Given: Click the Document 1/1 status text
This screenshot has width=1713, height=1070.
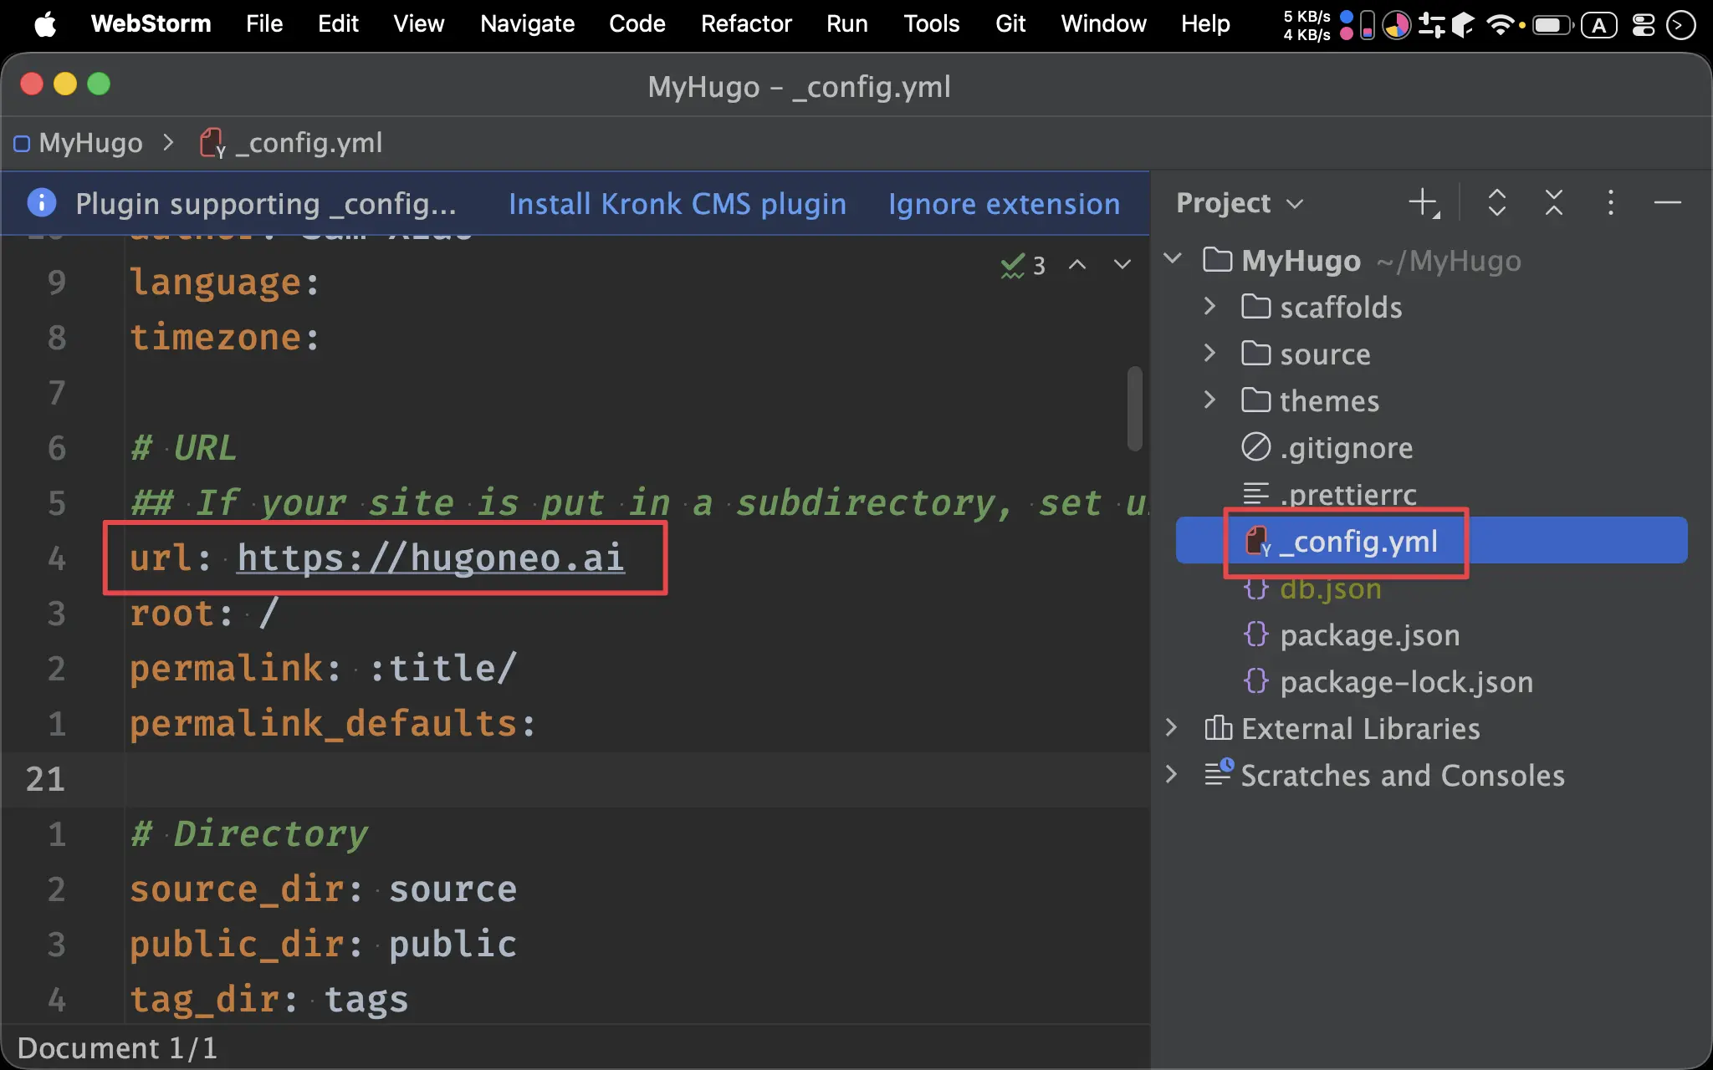Looking at the screenshot, I should click(x=117, y=1047).
